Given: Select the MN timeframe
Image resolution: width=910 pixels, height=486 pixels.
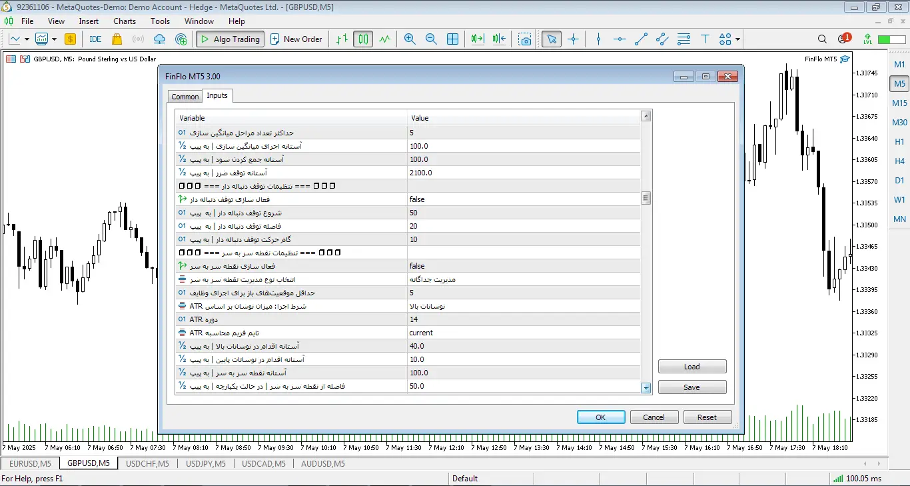Looking at the screenshot, I should [899, 219].
